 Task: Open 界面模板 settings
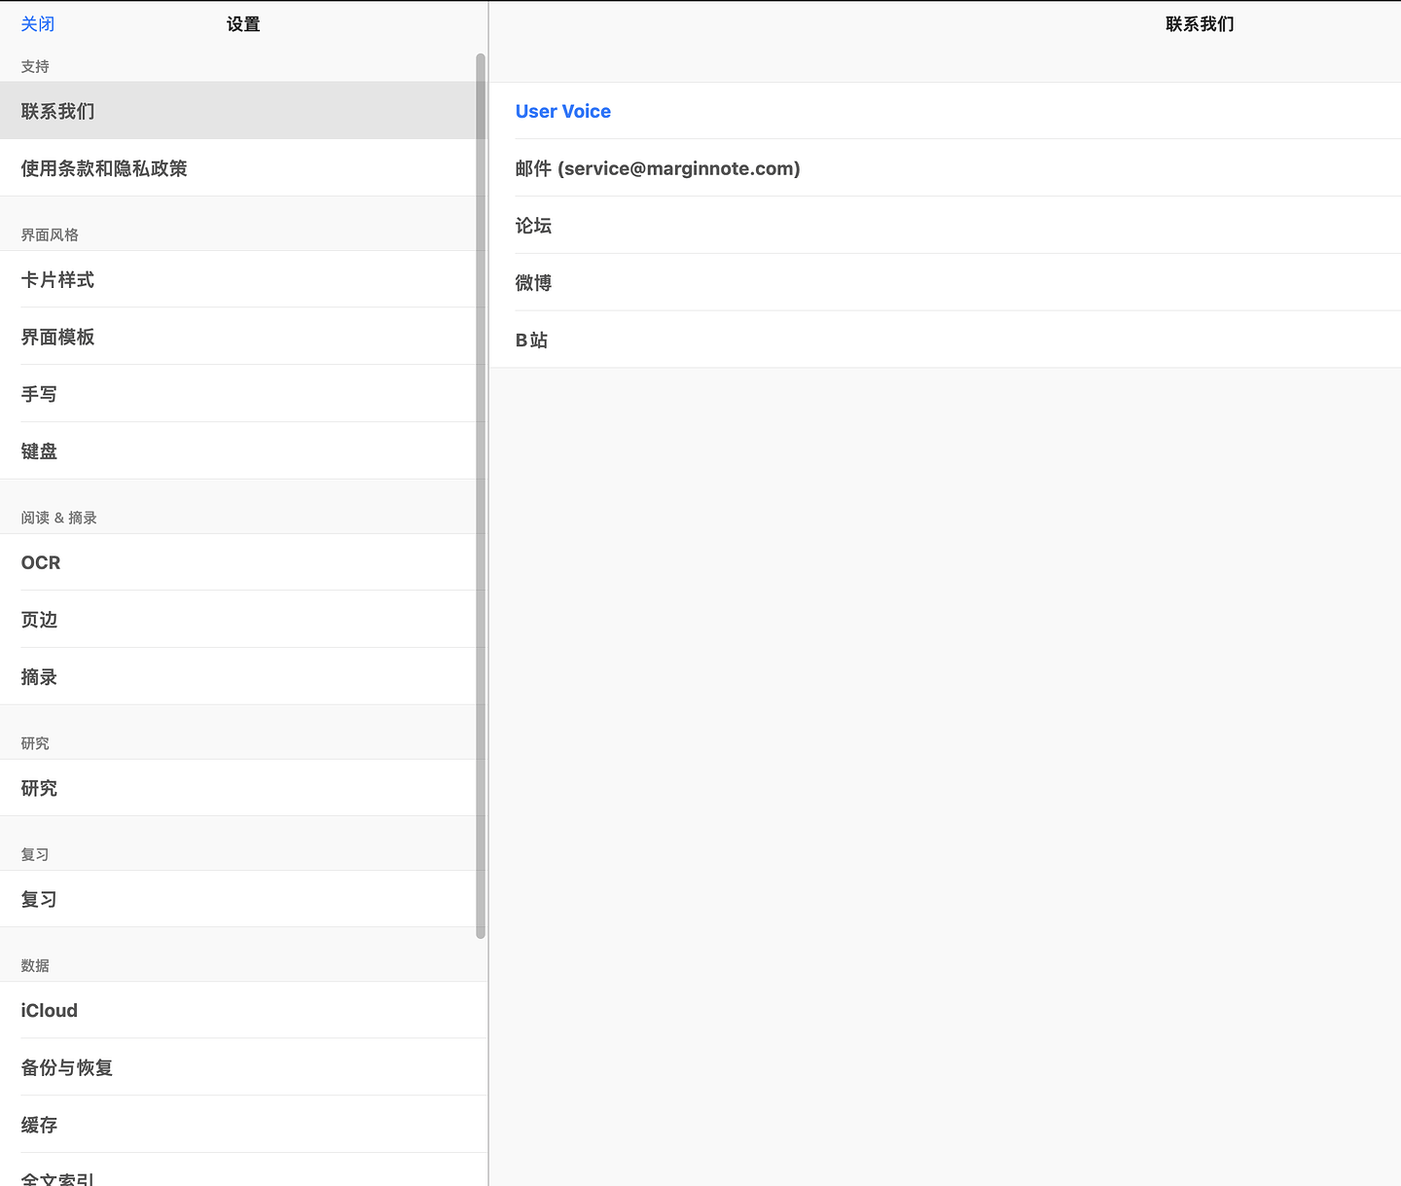click(243, 337)
